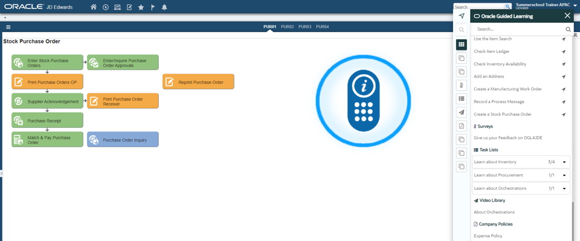Image resolution: width=580 pixels, height=241 pixels.
Task: Open Expense Policy document
Action: (x=488, y=236)
